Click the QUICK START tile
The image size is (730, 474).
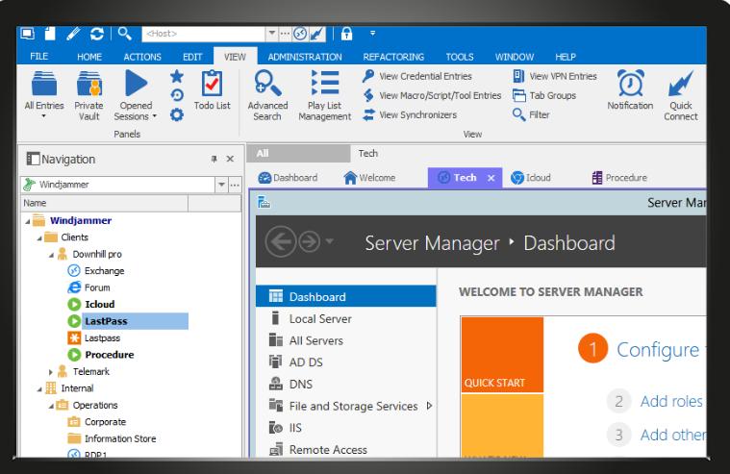coord(502,355)
